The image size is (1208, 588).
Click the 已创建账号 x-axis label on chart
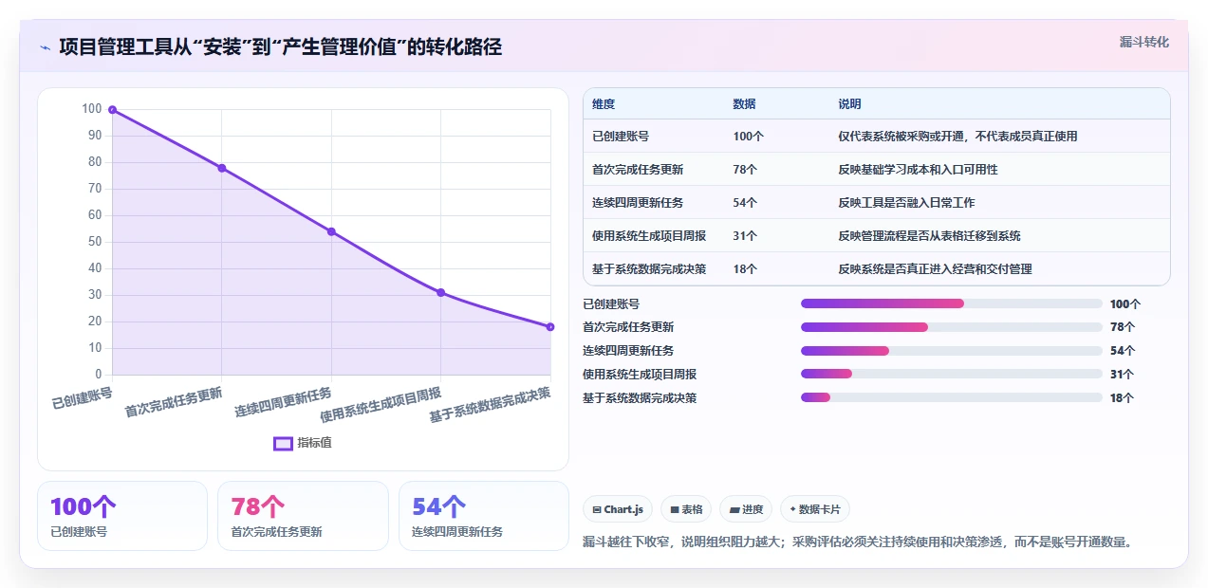tap(83, 397)
